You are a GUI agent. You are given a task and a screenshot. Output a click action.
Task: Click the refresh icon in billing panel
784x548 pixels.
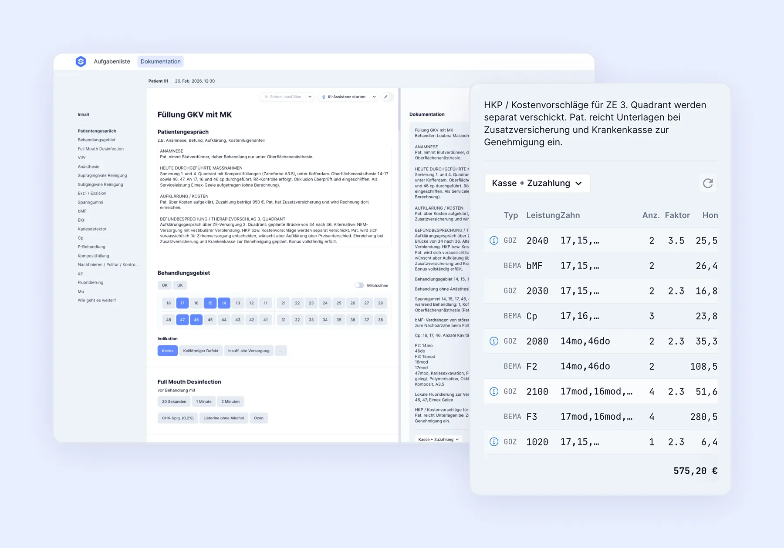click(708, 183)
